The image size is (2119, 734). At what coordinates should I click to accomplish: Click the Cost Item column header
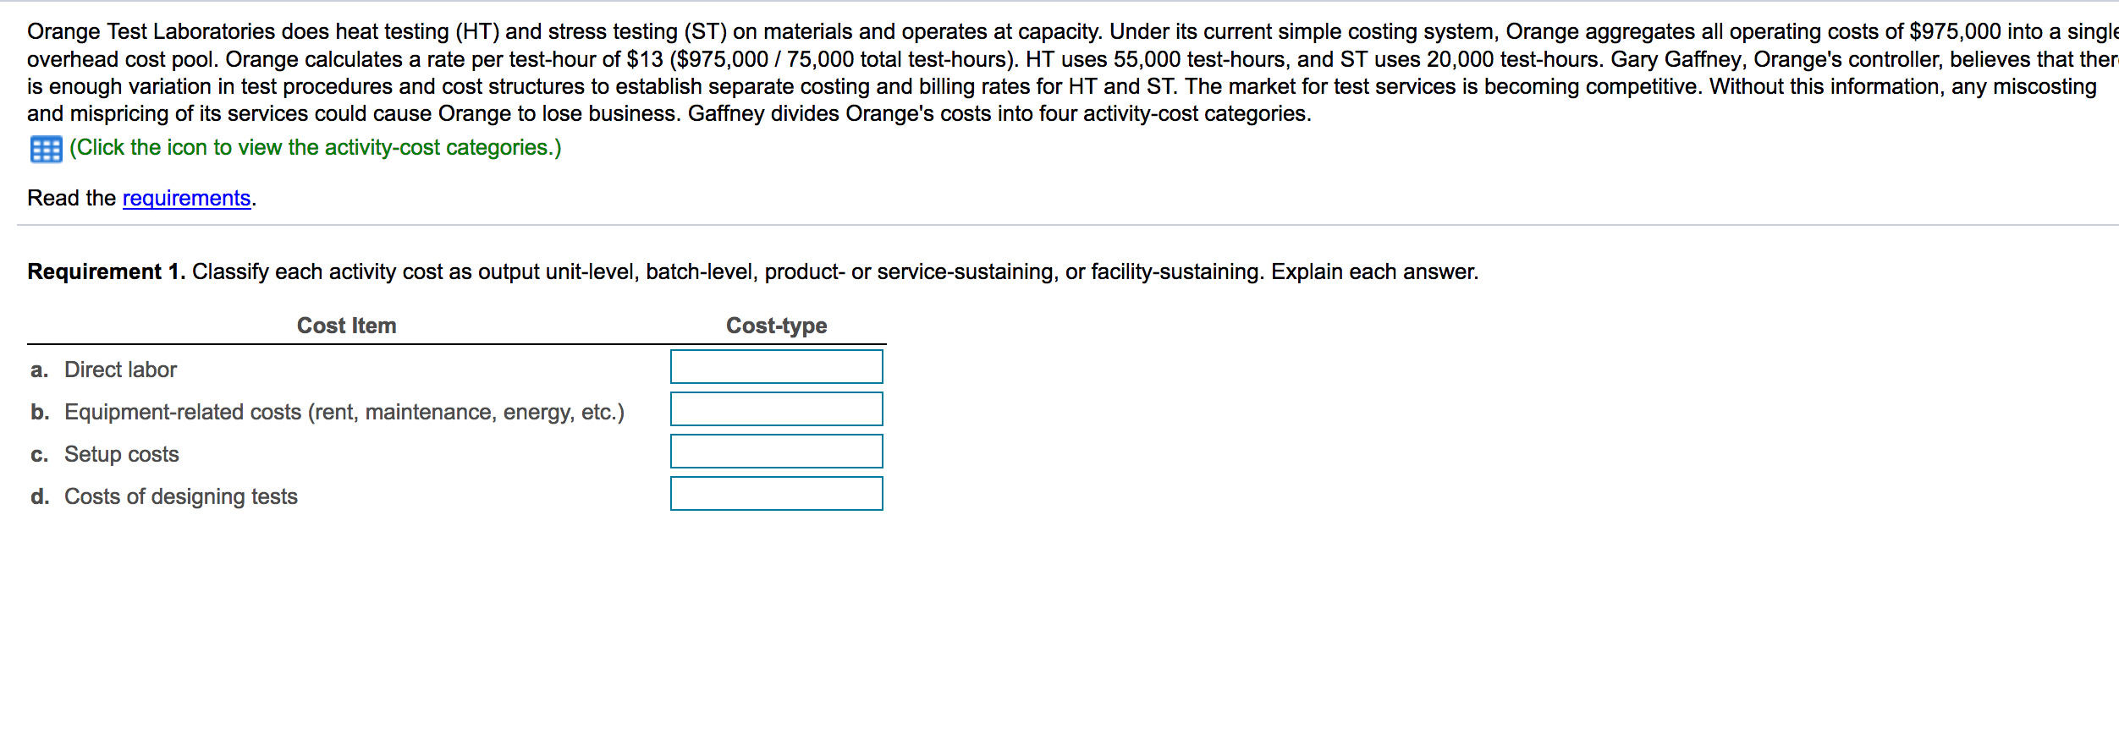347,325
